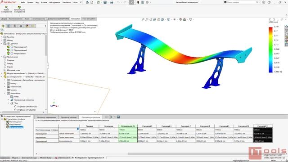This screenshot has width=288, height=162.
Task: Expand the Favorites folder in the tree
Action: 1,37
